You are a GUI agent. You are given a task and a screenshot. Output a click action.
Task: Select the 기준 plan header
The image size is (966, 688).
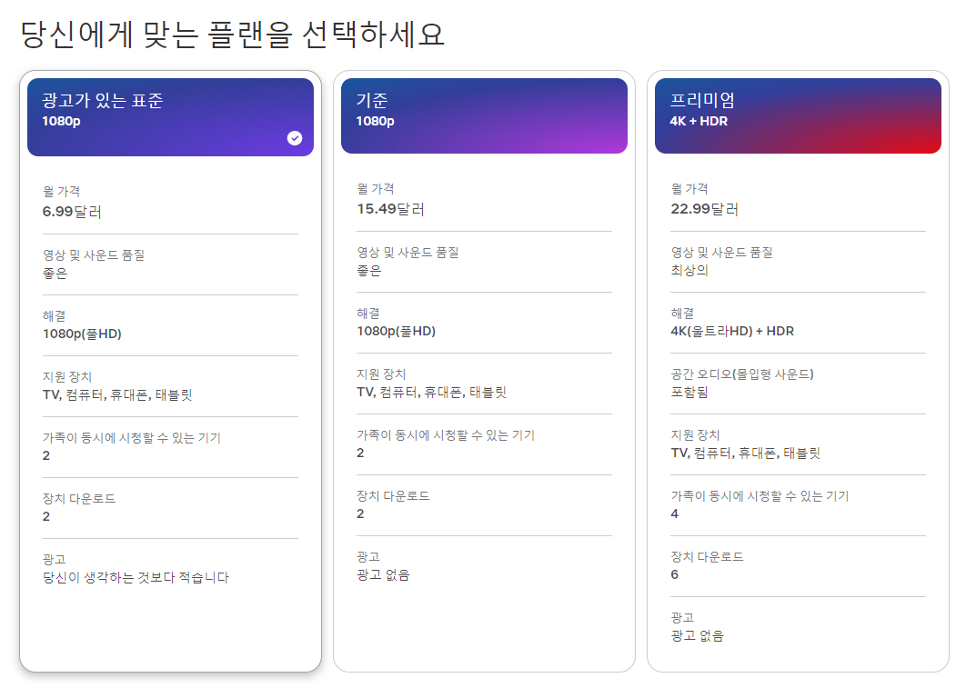click(484, 115)
